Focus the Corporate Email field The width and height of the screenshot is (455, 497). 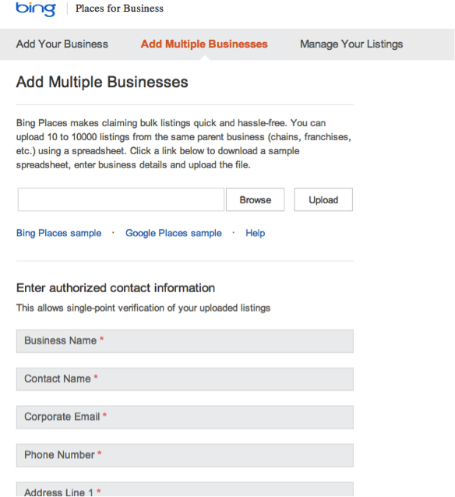pyautogui.click(x=185, y=417)
